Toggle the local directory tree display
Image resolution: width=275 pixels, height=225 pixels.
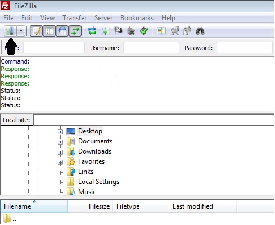pos(49,31)
